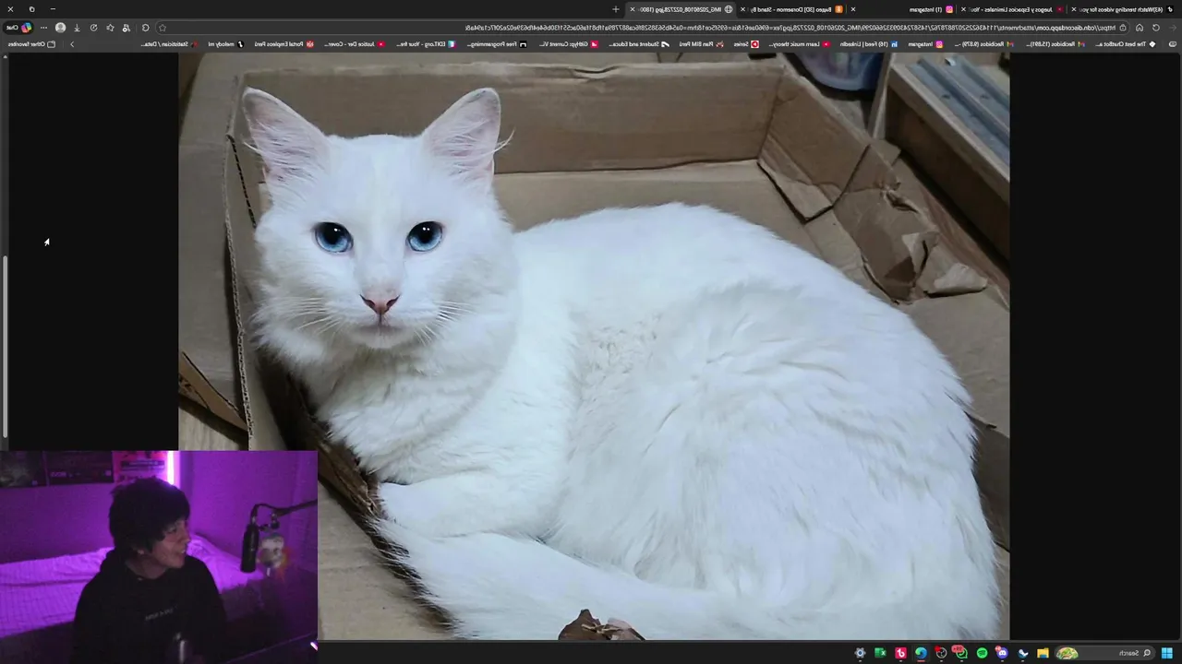Close the Buyee Doraemon tab
Screen dimensions: 1182x664
742,9
